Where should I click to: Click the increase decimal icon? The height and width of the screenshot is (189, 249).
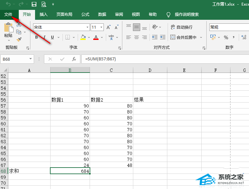tap(244, 37)
